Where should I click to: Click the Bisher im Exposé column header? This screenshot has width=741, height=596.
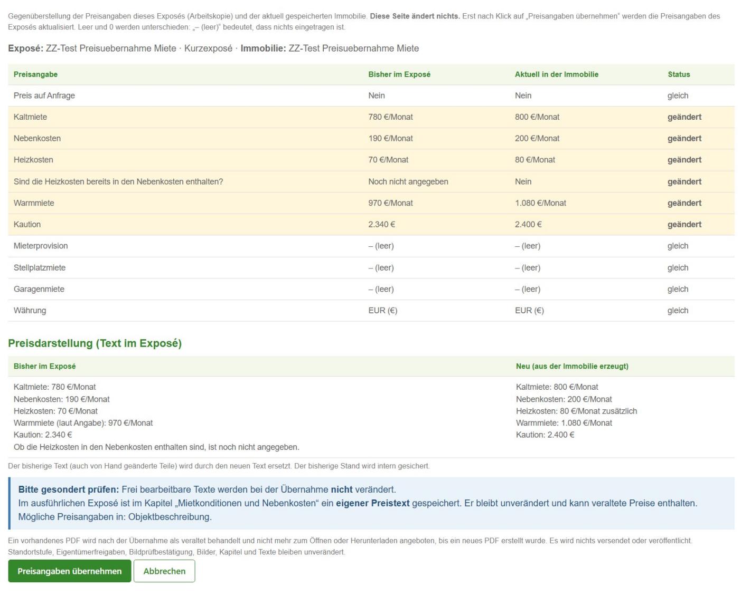click(399, 74)
